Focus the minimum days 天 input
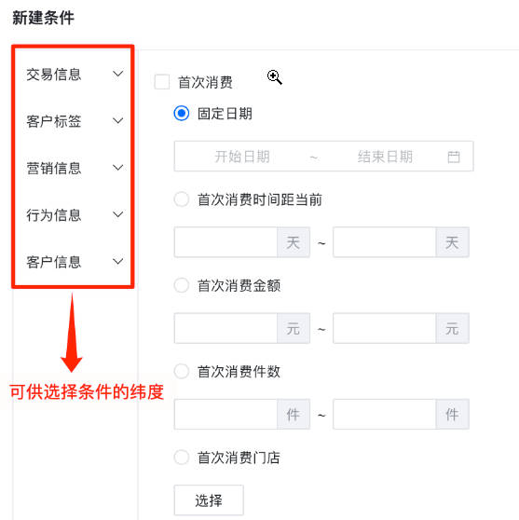The height and width of the screenshot is (520, 519). coord(225,242)
